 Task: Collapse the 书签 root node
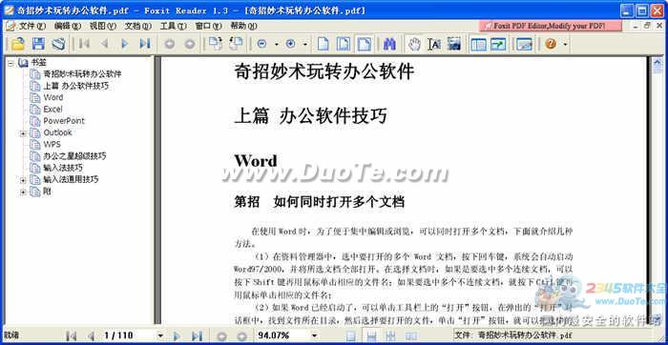[x=11, y=63]
